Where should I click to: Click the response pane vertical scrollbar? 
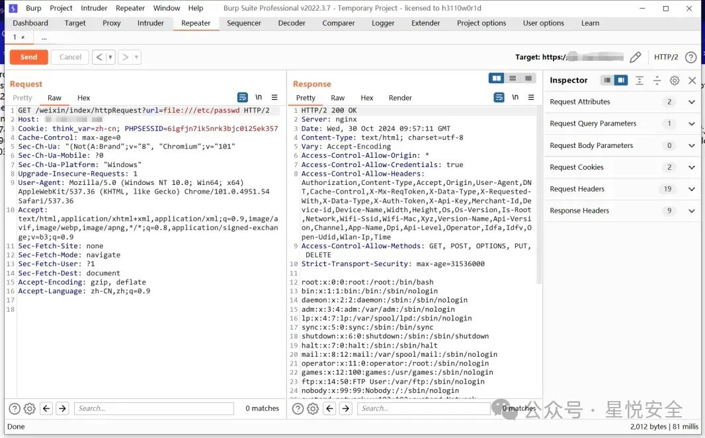[538, 196]
